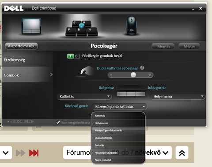Open Bal gomb Kattintás dropdown
Image resolution: width=212 pixels, height=167 pixels.
84,96
